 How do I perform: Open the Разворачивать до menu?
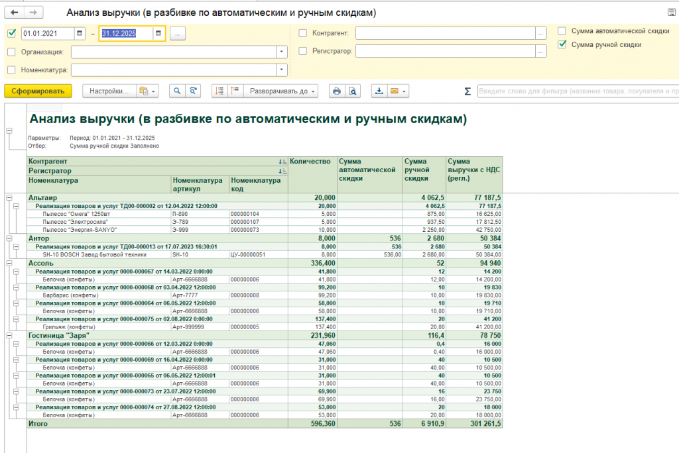click(281, 91)
